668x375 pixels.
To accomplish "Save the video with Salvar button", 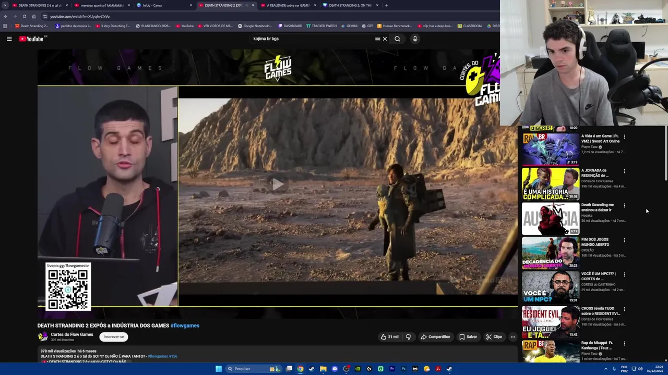I will 468,337.
